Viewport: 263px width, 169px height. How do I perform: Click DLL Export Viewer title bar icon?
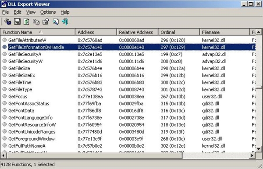[4, 4]
